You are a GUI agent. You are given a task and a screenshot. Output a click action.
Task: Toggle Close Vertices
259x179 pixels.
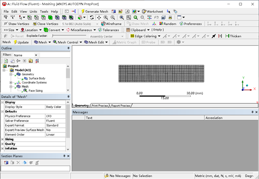pos(46,24)
